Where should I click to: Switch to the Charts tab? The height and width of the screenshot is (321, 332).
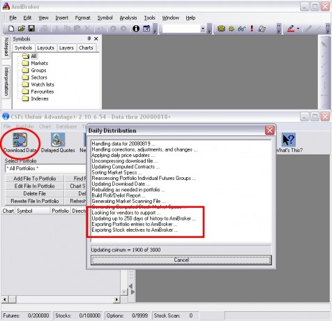86,47
